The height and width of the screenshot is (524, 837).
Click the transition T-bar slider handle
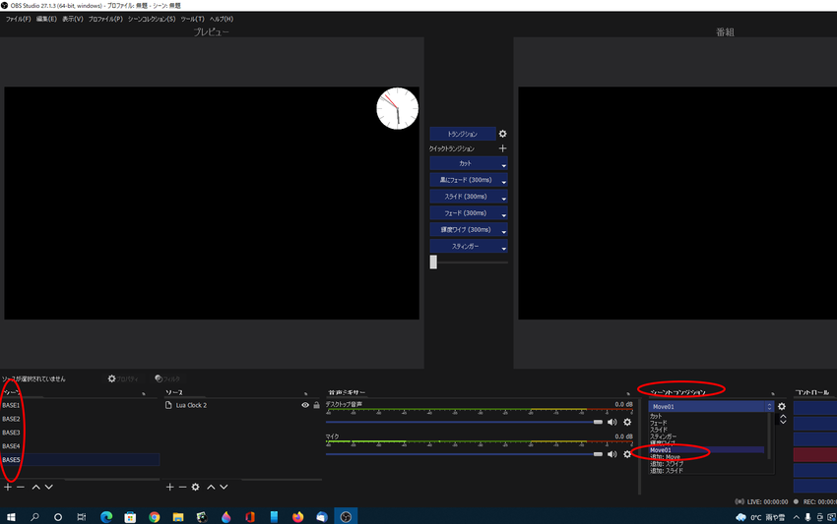[433, 262]
